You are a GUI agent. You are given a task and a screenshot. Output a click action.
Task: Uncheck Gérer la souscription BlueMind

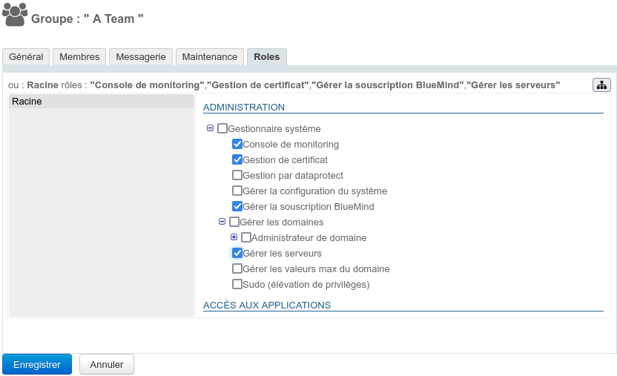point(237,206)
